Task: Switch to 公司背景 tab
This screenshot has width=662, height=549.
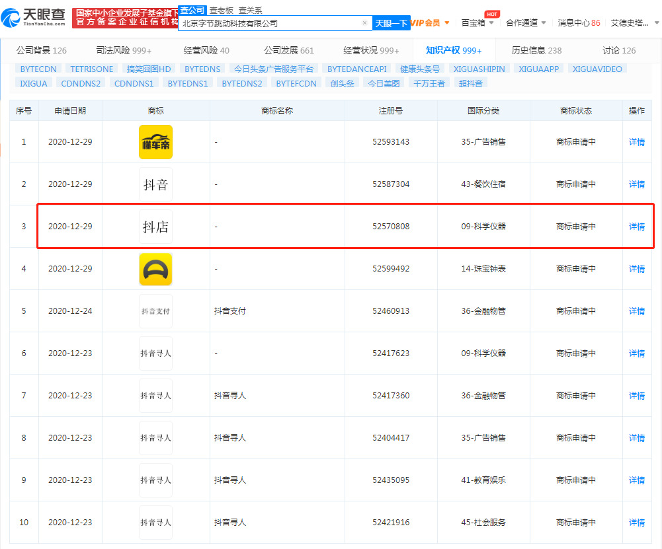Action: click(x=42, y=51)
